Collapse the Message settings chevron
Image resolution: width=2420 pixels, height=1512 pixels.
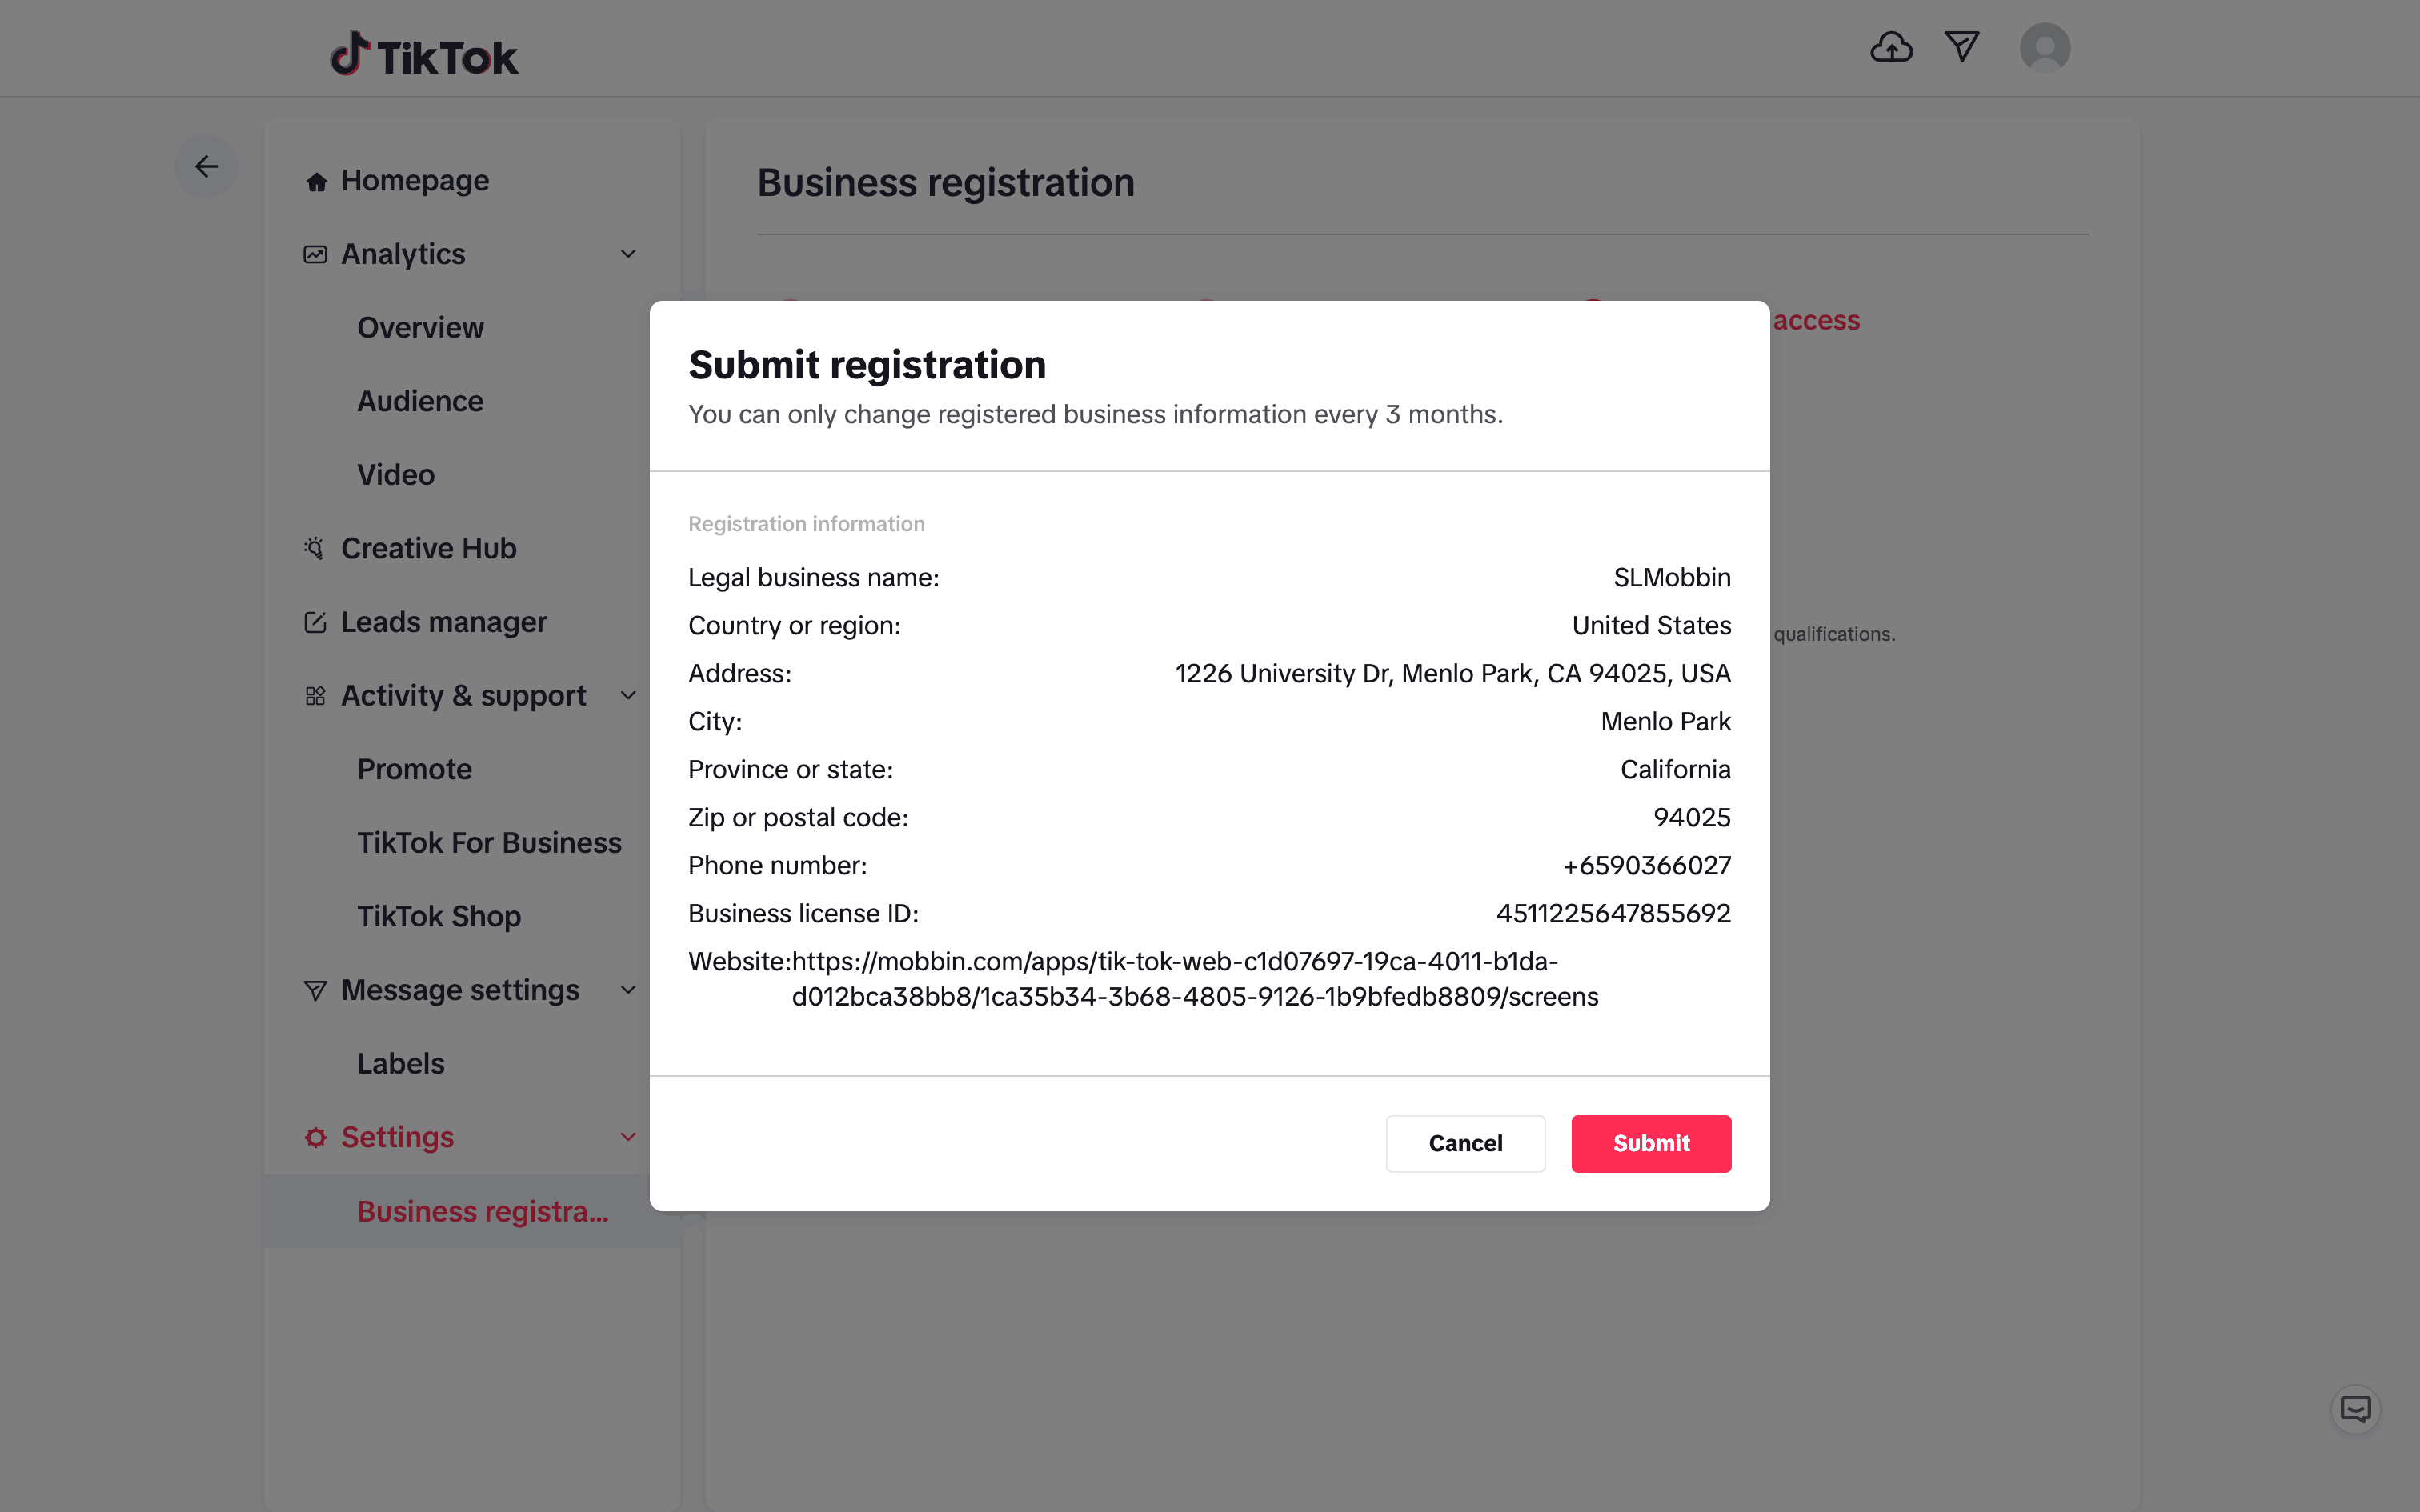[x=628, y=990]
